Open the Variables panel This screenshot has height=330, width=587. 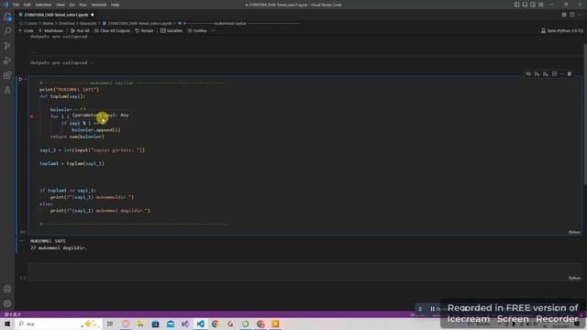pyautogui.click(x=172, y=30)
